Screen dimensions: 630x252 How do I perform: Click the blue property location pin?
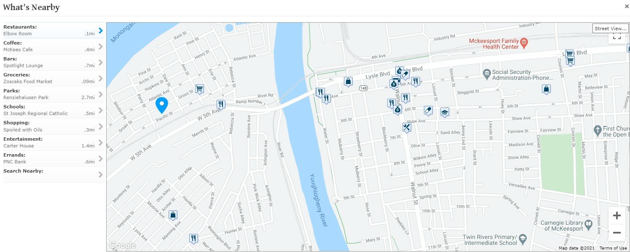pyautogui.click(x=162, y=104)
